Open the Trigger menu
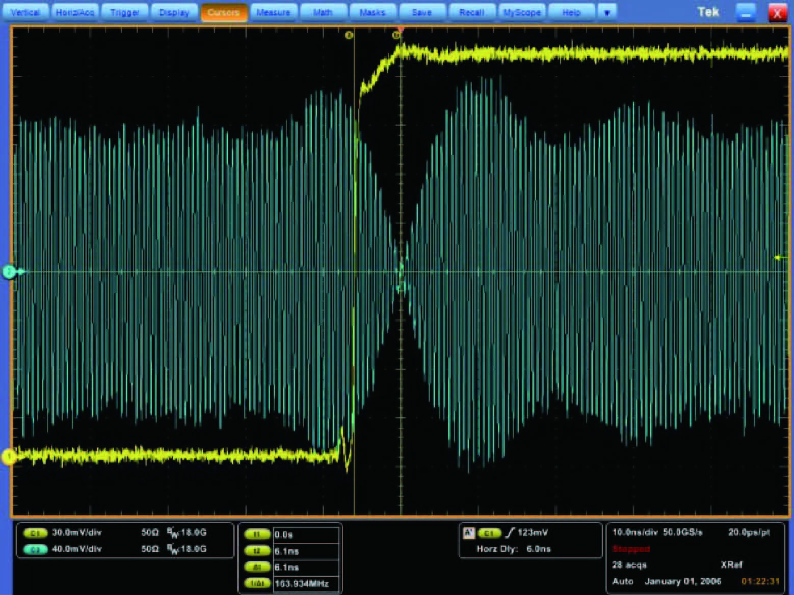Screen dimensions: 794x595 pyautogui.click(x=124, y=12)
